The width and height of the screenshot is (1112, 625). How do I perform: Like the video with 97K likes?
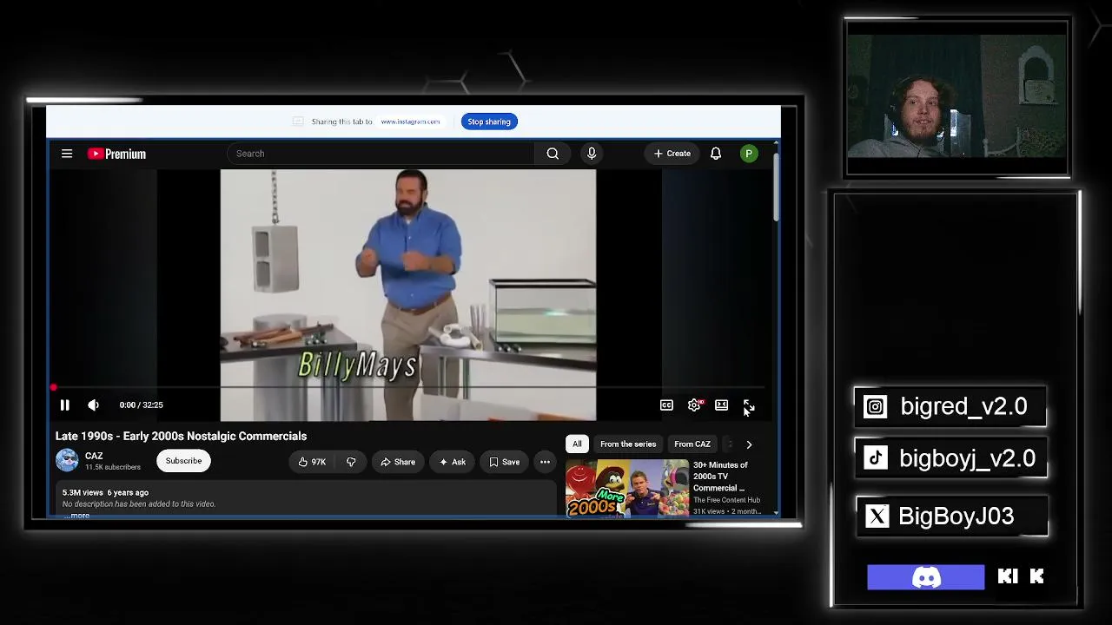[312, 462]
